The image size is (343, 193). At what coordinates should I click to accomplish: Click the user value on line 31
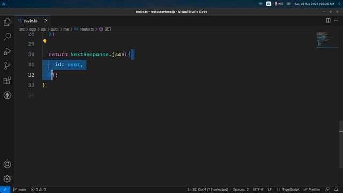coord(73,65)
